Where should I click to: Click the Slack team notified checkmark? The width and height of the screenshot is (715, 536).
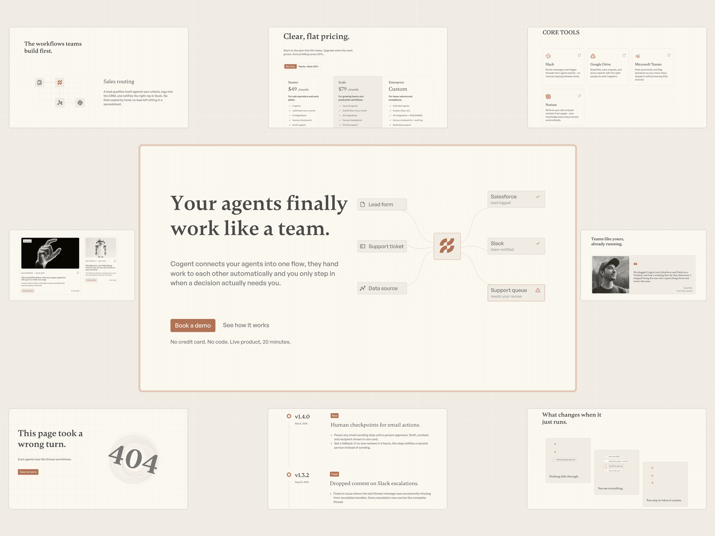[538, 243]
